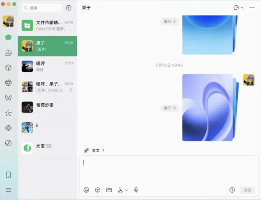Click the plus button beside the search box
Viewport: 261px width, 200px height.
click(x=69, y=8)
